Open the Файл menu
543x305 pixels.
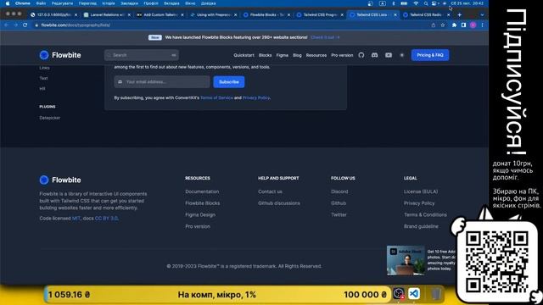click(41, 3)
